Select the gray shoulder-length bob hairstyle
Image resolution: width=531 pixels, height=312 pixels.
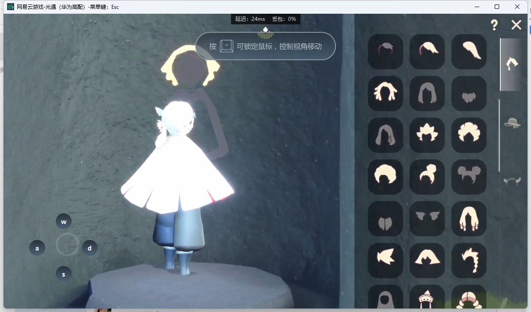click(427, 93)
